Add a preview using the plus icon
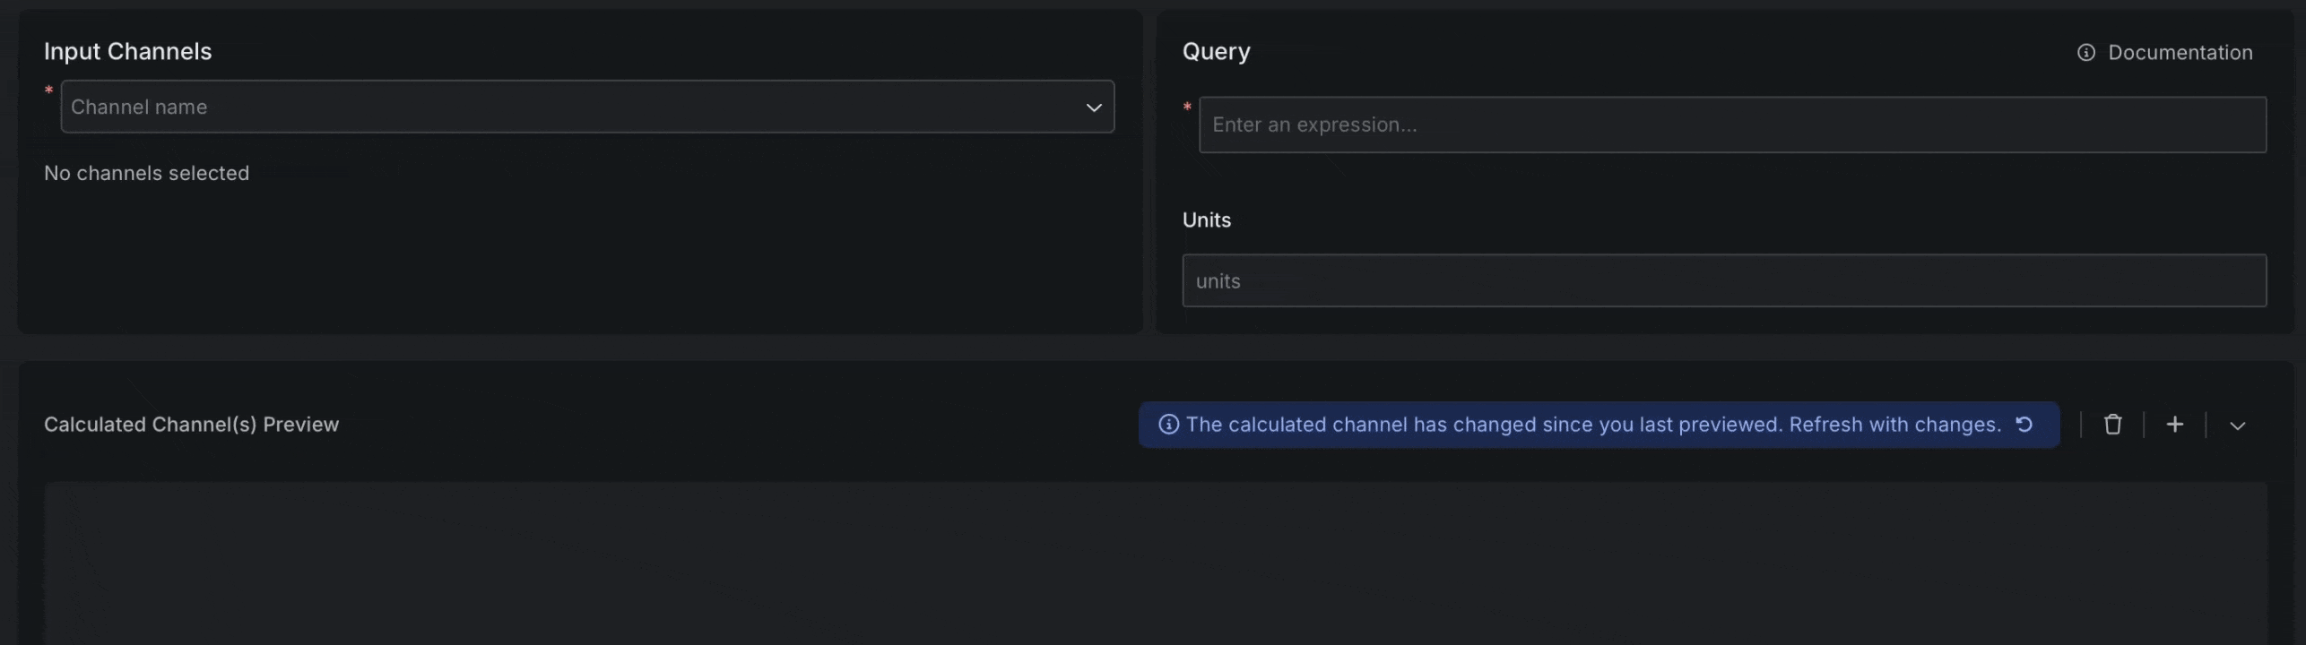2306x645 pixels. (2175, 425)
